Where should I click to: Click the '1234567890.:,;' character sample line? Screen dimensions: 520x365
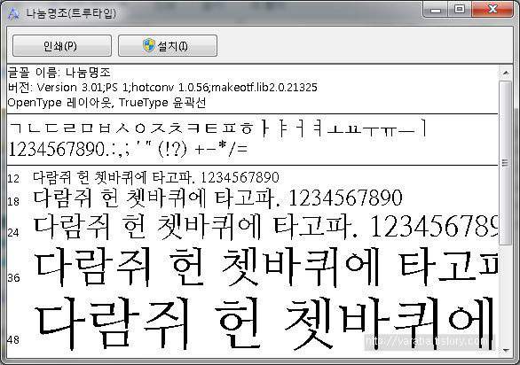pyautogui.click(x=128, y=149)
